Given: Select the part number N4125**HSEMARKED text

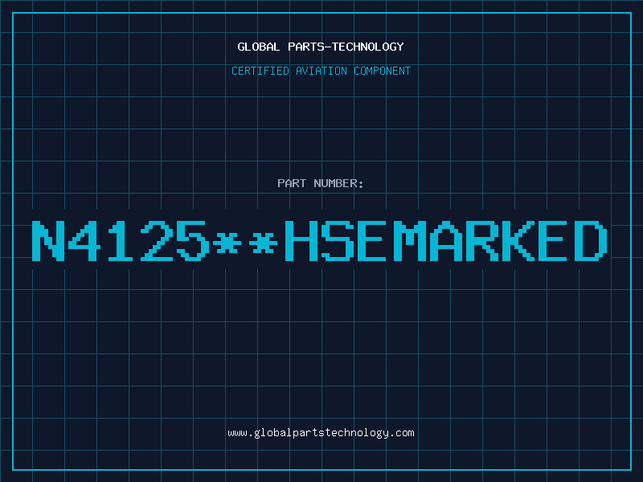Looking at the screenshot, I should [320, 241].
